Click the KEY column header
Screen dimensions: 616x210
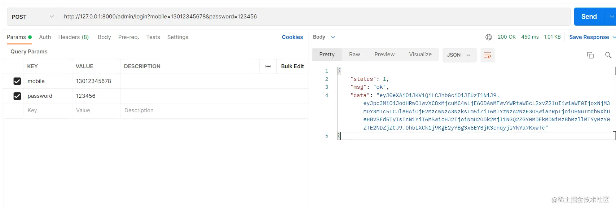(x=32, y=66)
